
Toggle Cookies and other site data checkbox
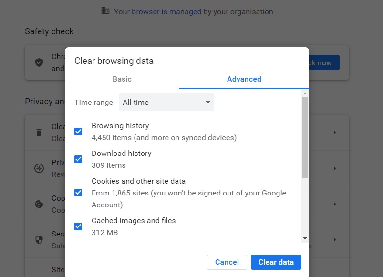[78, 193]
